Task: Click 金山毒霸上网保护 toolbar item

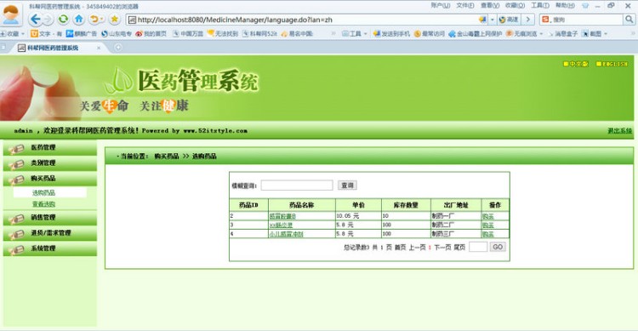Action: coord(476,34)
